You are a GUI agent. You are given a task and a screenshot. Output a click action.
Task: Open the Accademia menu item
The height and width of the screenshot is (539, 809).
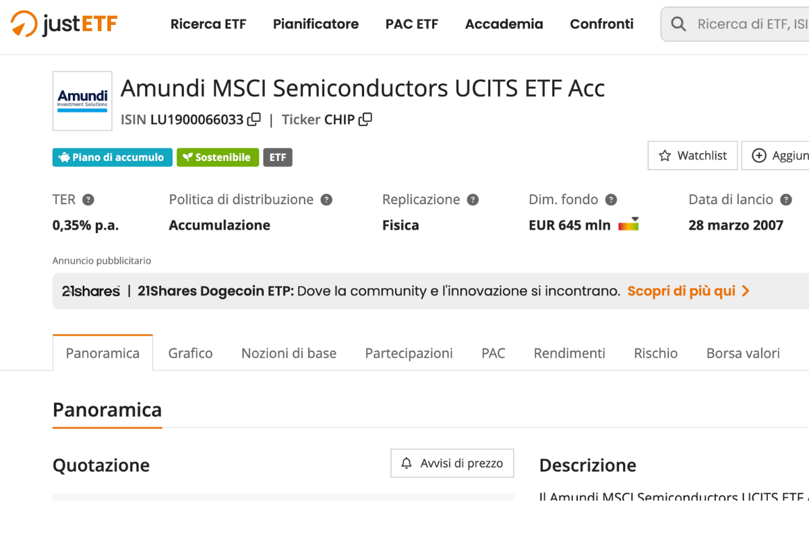pos(504,24)
